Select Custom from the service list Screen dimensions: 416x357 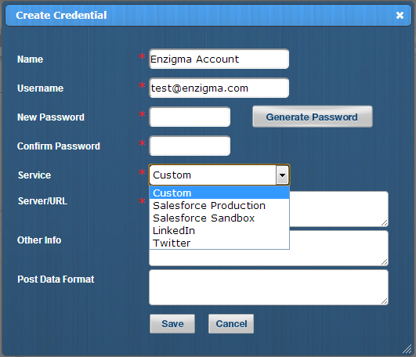point(219,193)
